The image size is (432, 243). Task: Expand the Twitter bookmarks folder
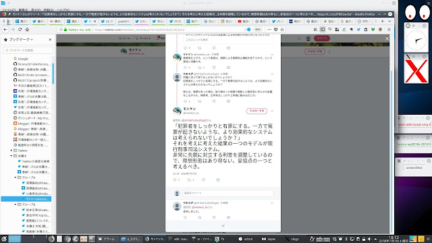point(11,151)
